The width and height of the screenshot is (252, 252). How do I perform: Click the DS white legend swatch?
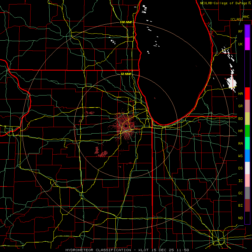tap(247, 168)
